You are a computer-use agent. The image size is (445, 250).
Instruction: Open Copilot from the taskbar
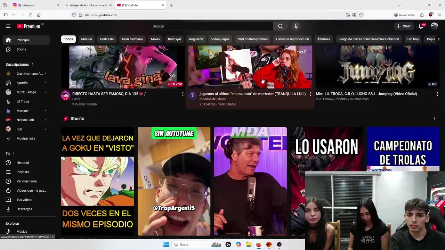pos(238,244)
